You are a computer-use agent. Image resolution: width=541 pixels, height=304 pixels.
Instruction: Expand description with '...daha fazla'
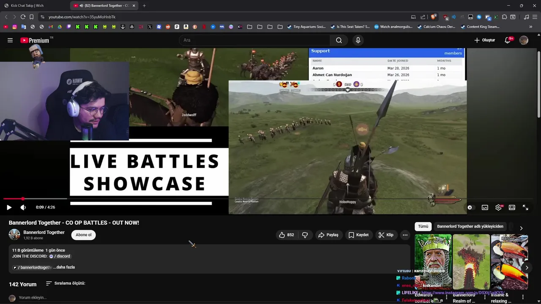64,267
